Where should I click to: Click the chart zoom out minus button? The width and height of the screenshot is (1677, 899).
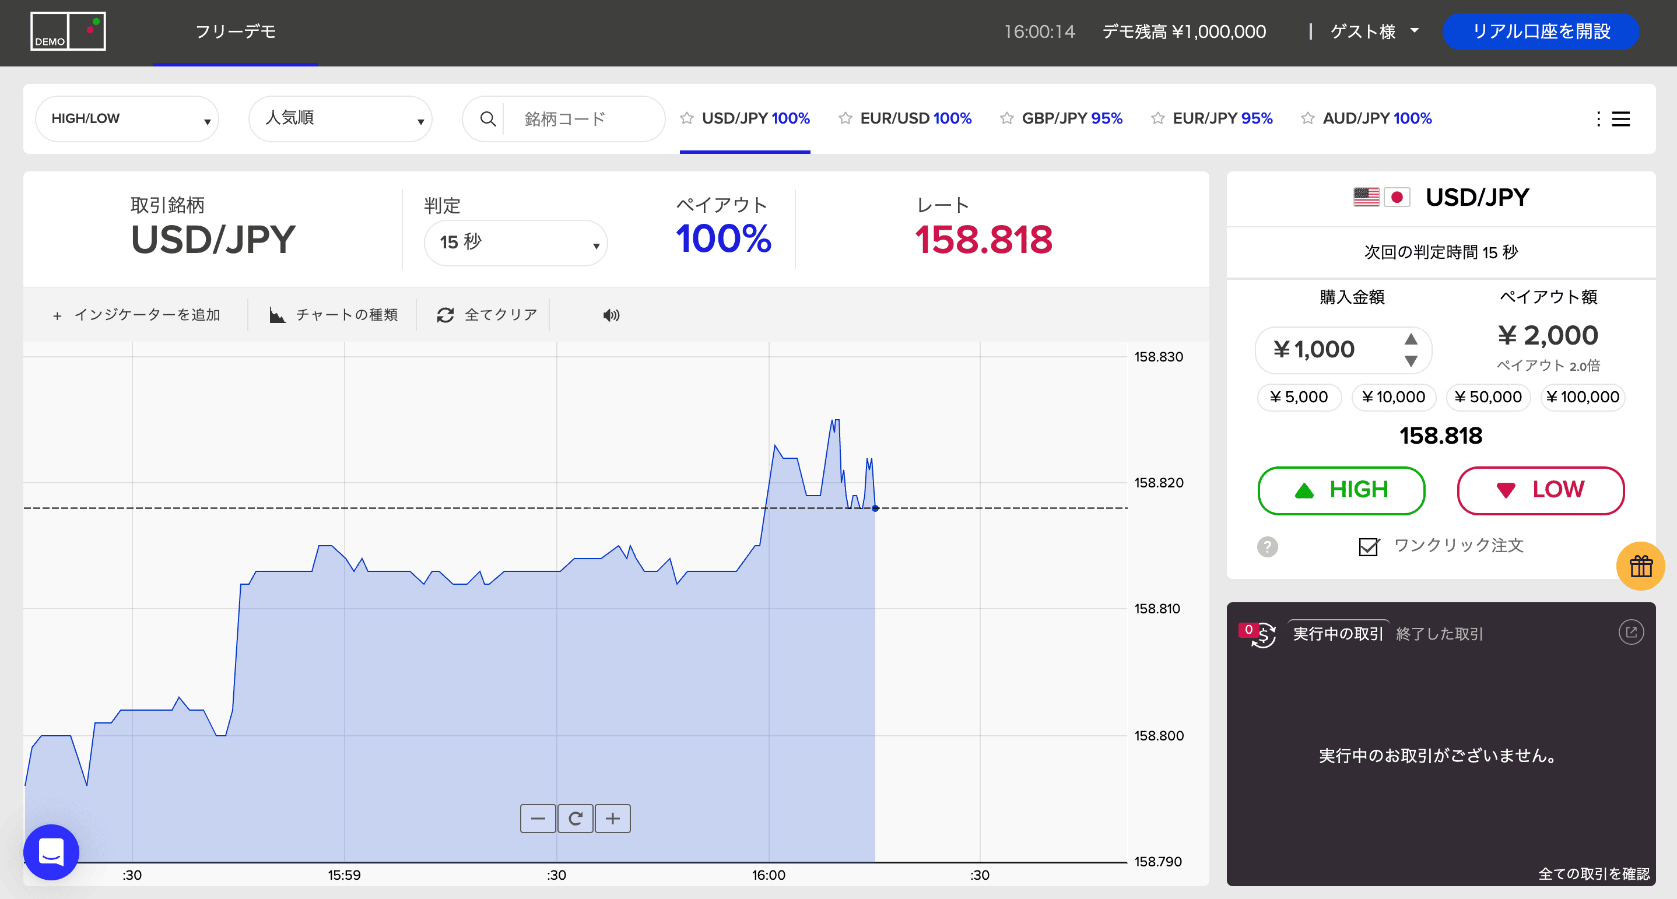click(538, 819)
